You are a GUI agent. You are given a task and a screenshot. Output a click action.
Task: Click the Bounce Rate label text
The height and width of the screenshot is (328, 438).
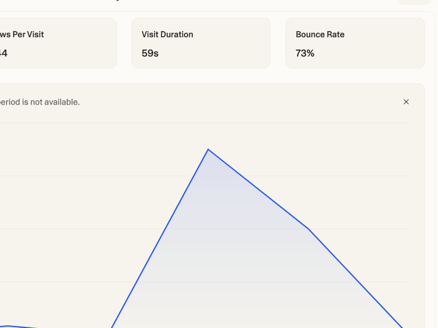pyautogui.click(x=320, y=34)
